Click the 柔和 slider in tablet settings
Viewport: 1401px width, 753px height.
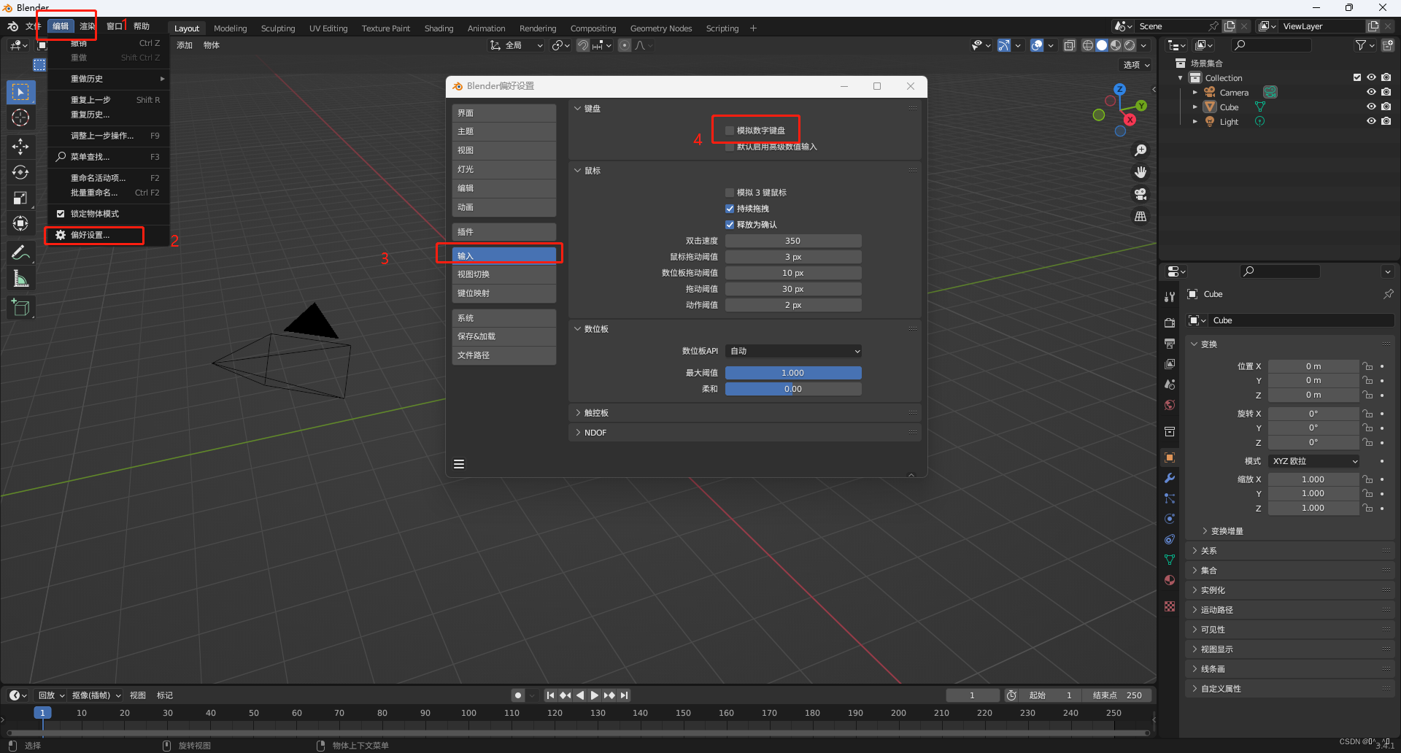(793, 389)
